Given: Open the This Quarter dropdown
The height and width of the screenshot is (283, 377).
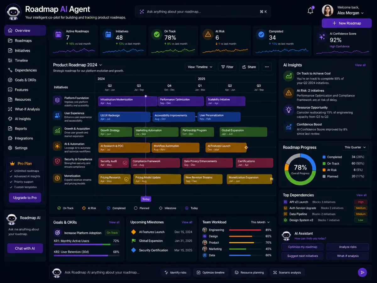Looking at the screenshot, I should click(x=355, y=147).
